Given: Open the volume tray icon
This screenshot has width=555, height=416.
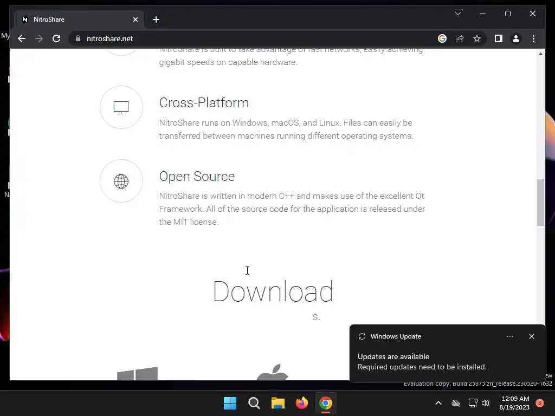Looking at the screenshot, I should pyautogui.click(x=486, y=403).
